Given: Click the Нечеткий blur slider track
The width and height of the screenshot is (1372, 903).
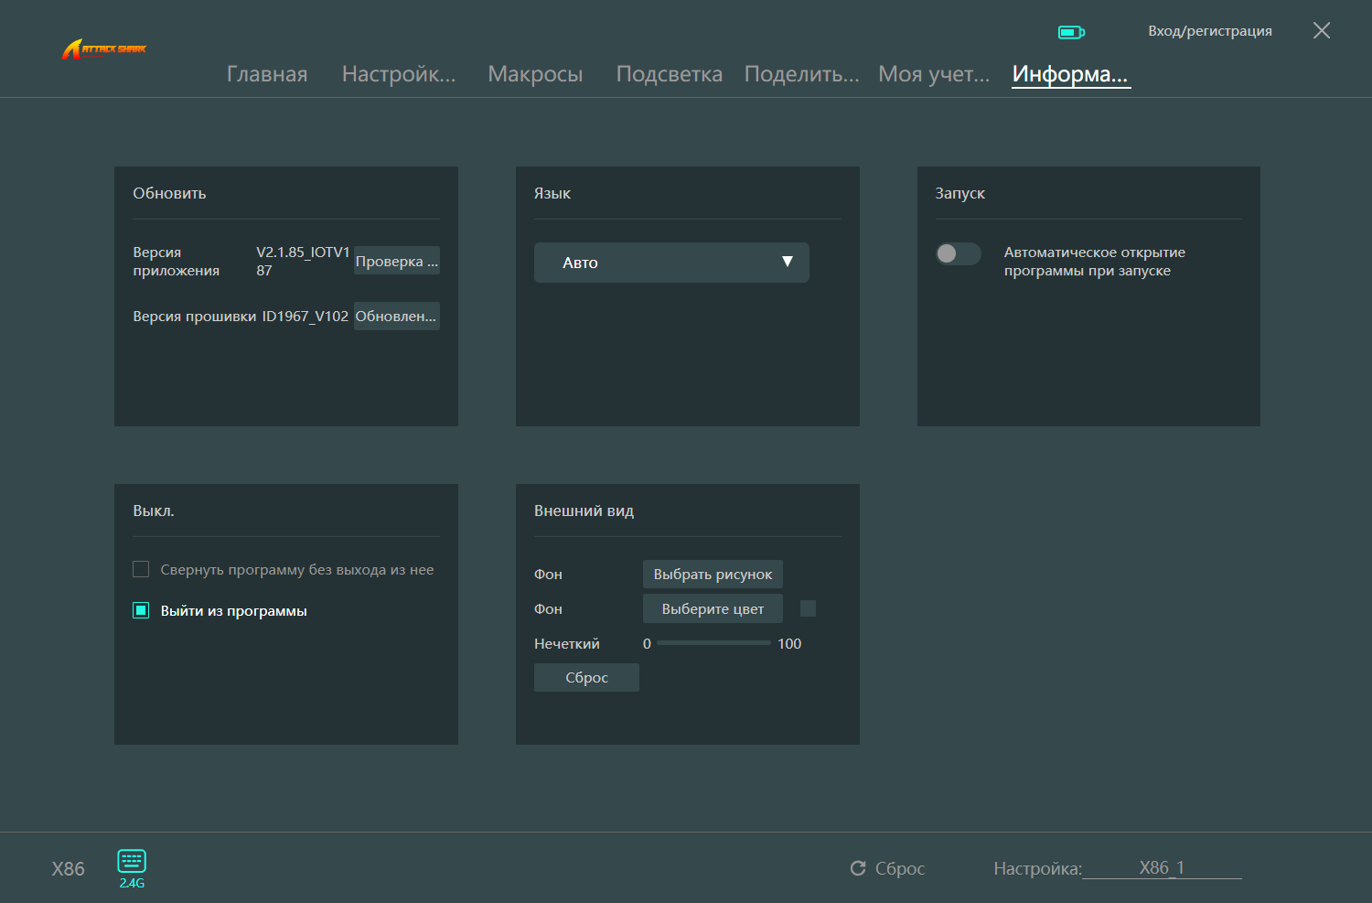Looking at the screenshot, I should [x=713, y=643].
